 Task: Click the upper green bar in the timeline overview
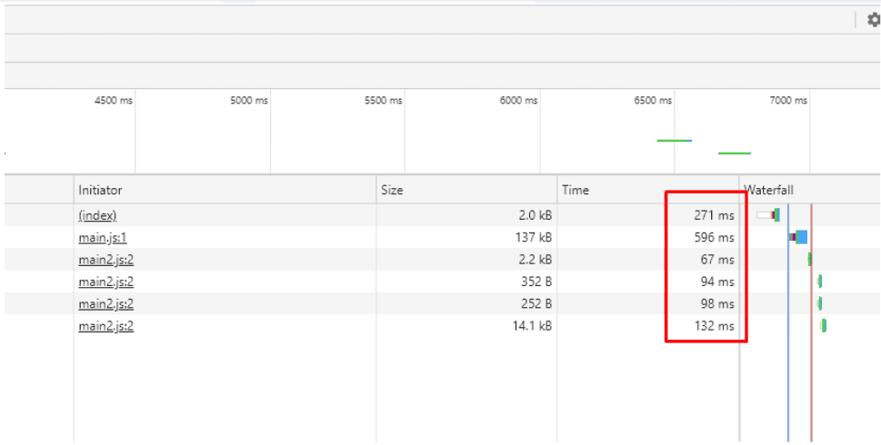point(674,140)
